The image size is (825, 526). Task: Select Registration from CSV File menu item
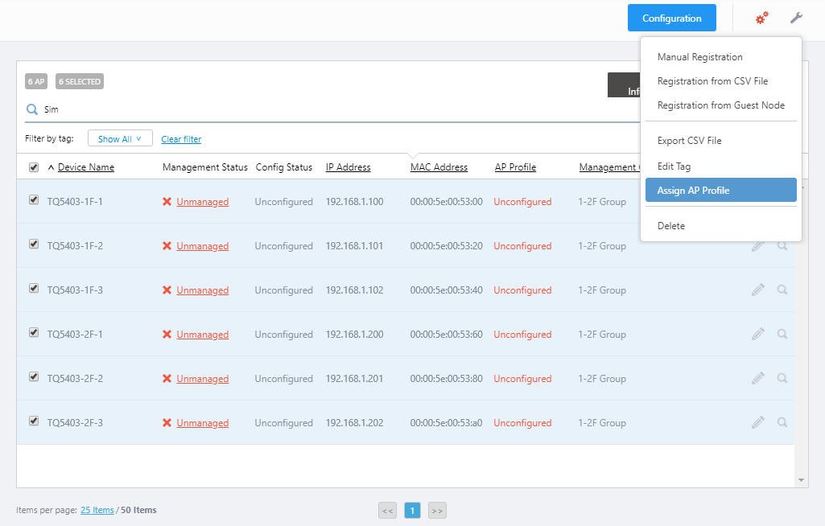point(712,81)
